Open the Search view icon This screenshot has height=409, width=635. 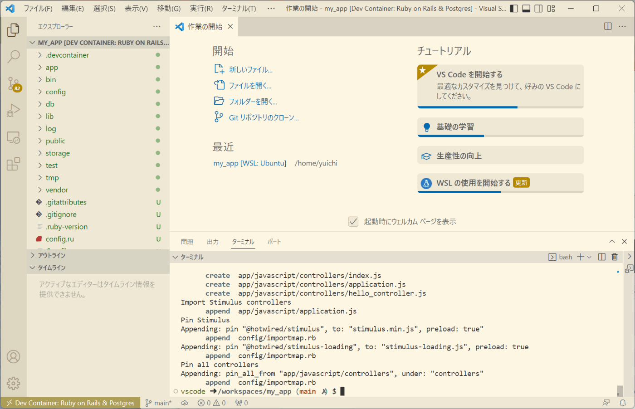pyautogui.click(x=13, y=57)
